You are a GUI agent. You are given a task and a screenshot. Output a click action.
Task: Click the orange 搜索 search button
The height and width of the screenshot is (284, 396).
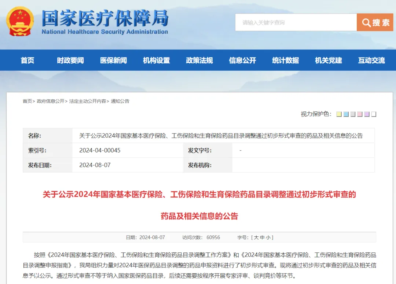(375, 22)
